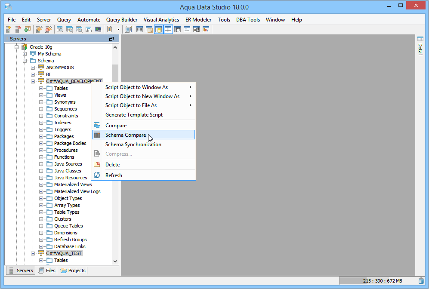Choose Delete from the context menu
This screenshot has height=289, width=429.
143,165
